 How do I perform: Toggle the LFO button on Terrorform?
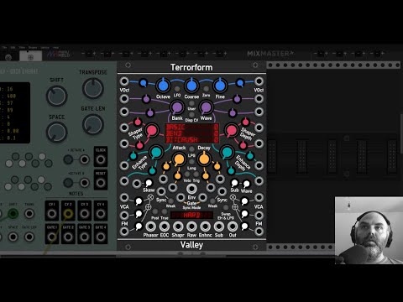(177, 89)
